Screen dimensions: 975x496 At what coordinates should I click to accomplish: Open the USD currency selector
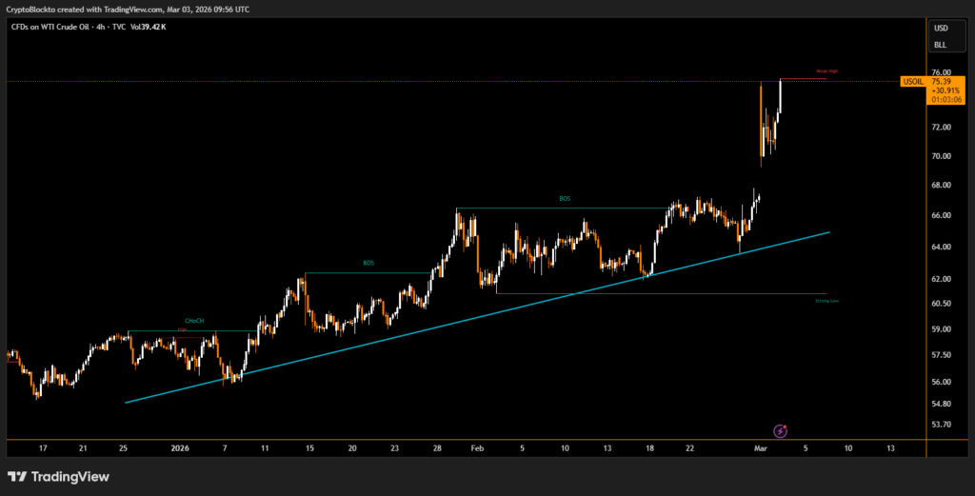coord(941,28)
